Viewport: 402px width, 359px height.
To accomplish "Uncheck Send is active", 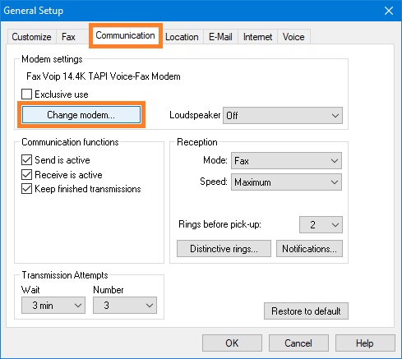I will pyautogui.click(x=26, y=160).
